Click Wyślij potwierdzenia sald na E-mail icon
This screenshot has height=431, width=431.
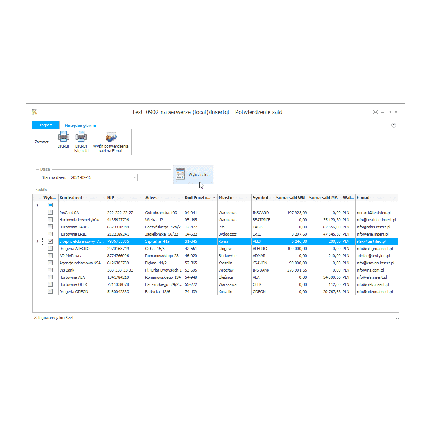pyautogui.click(x=111, y=137)
